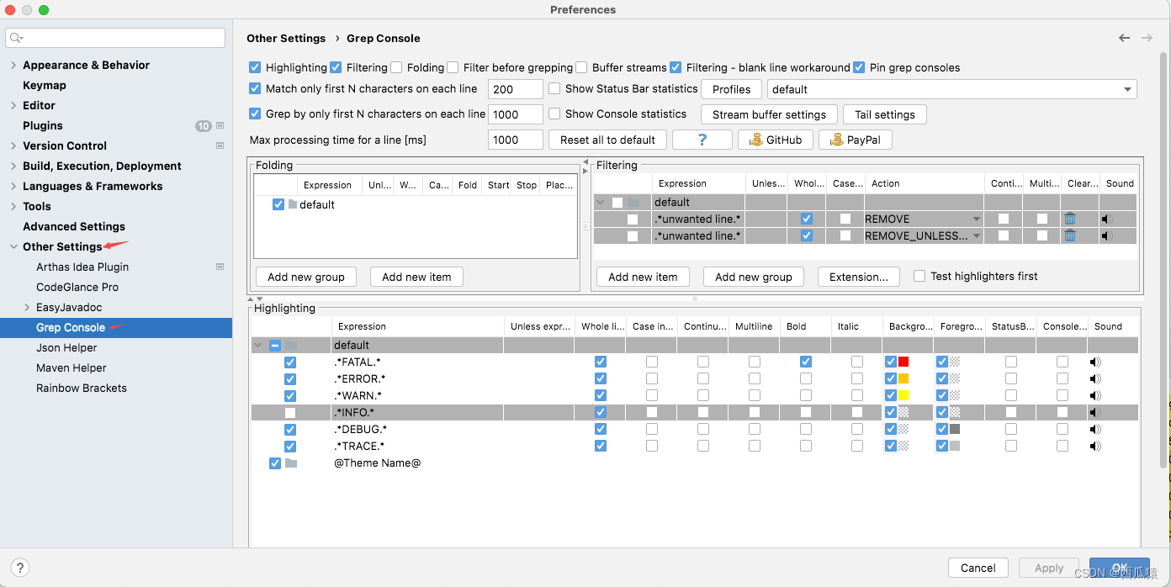The width and height of the screenshot is (1171, 587).
Task: Click folder icon of @Theme Name@ group
Action: pos(291,463)
